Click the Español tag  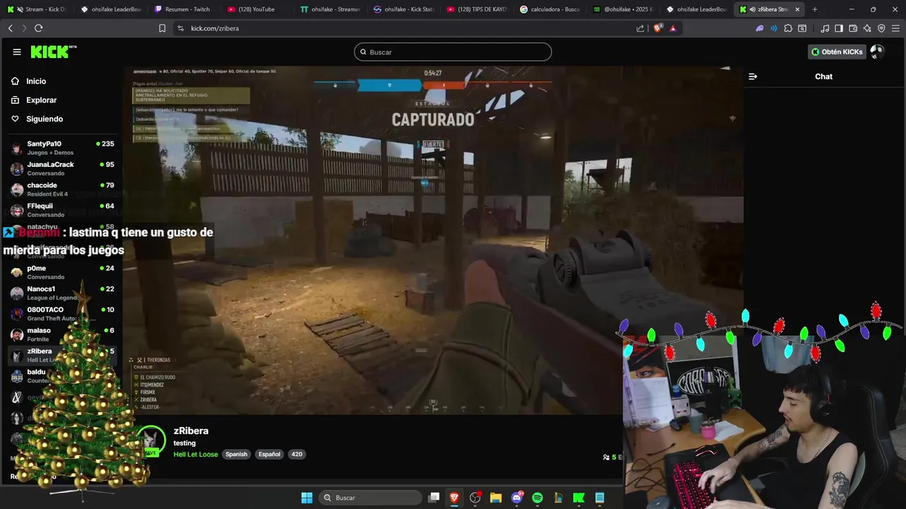pos(269,455)
